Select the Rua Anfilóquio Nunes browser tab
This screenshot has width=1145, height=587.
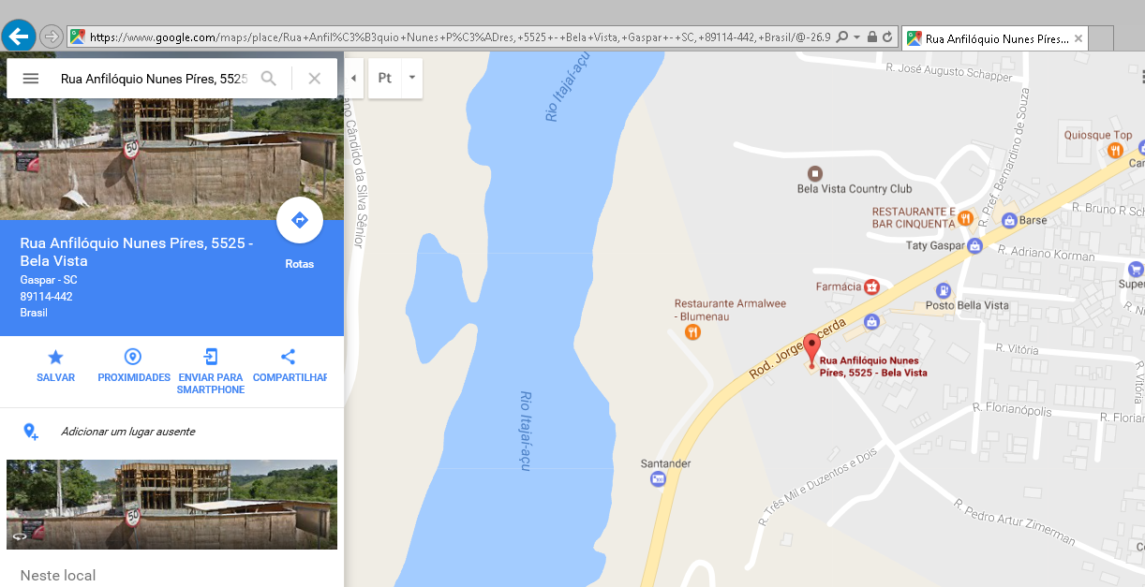pyautogui.click(x=994, y=38)
